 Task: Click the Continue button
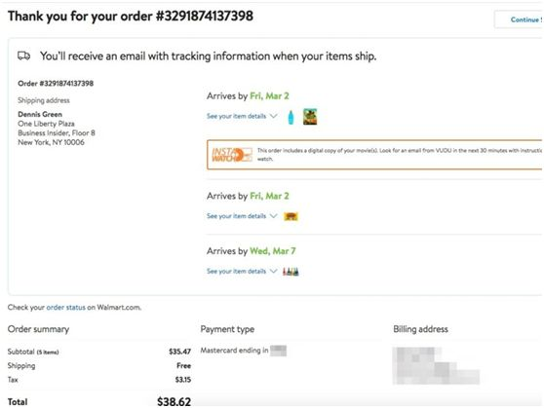pyautogui.click(x=519, y=19)
